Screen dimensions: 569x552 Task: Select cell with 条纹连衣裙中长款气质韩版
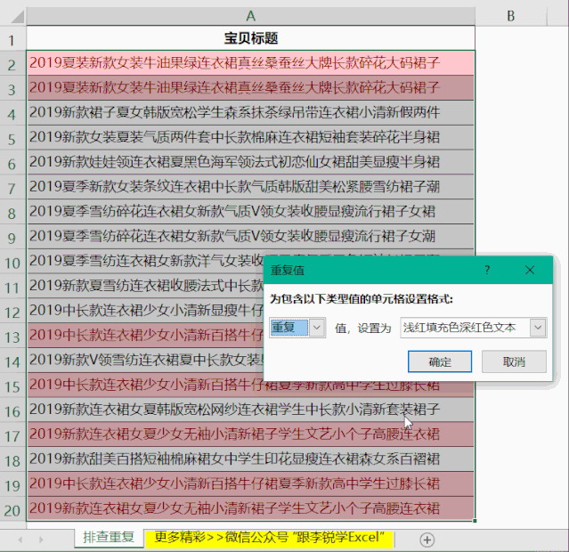[x=251, y=187]
